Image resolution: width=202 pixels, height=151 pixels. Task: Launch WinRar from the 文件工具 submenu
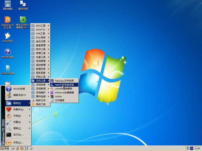(64, 96)
